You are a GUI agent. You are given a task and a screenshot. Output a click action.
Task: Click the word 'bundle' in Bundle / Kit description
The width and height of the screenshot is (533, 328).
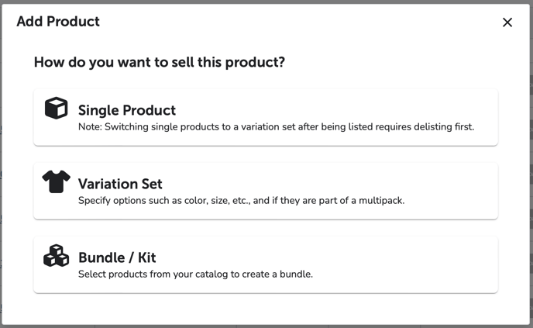tap(295, 274)
